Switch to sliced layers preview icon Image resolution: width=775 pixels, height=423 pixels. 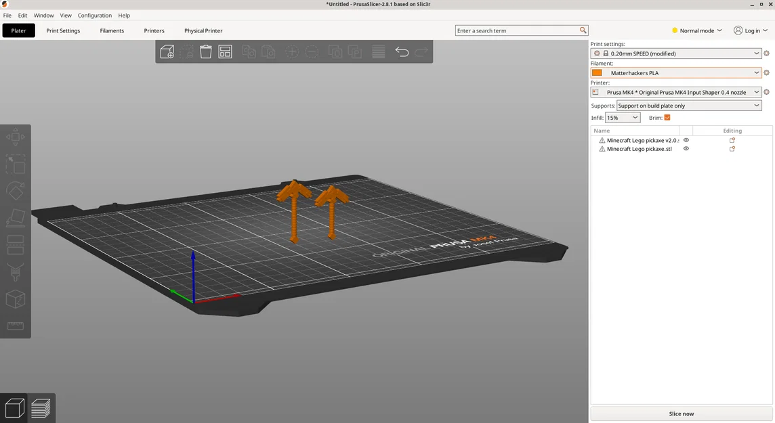coord(41,408)
